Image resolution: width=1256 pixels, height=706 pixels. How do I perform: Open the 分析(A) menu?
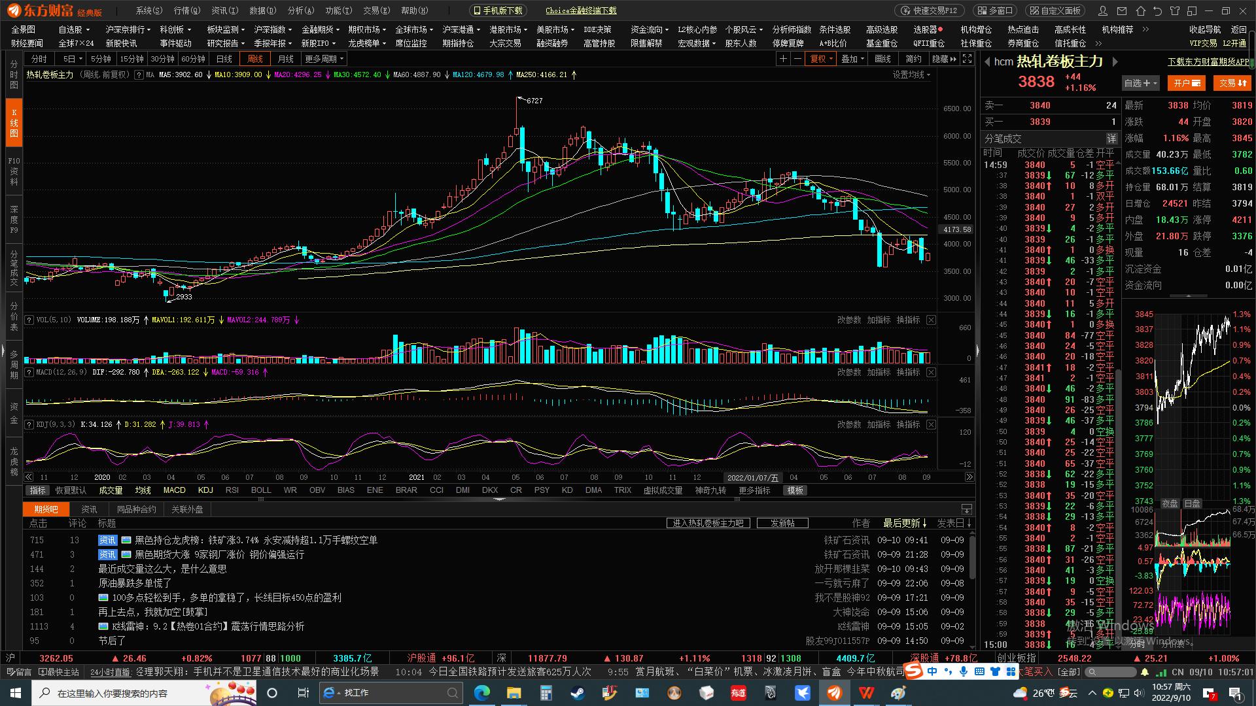[300, 10]
